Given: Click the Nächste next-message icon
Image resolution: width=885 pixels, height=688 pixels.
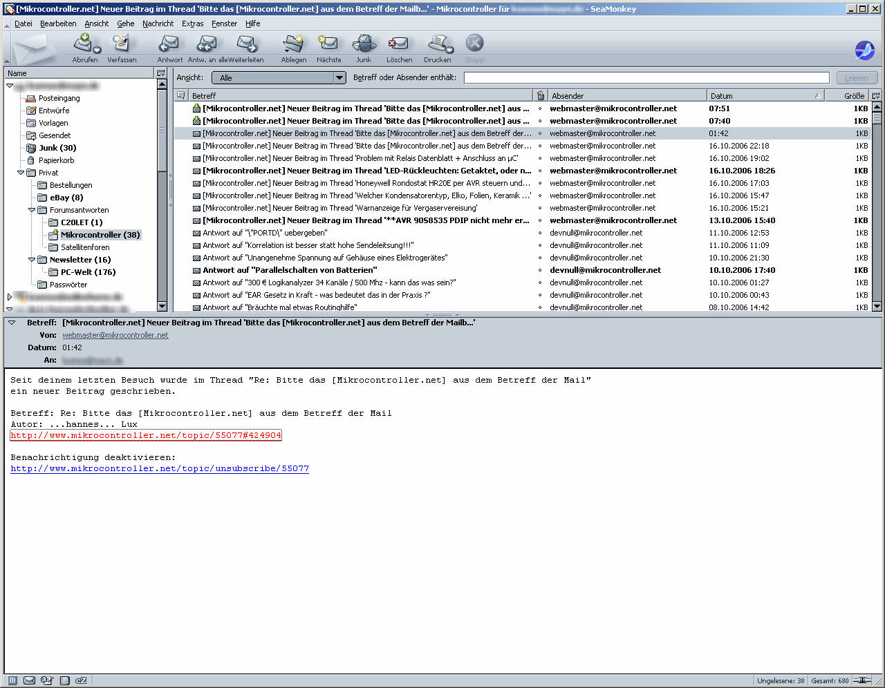Looking at the screenshot, I should click(x=328, y=44).
